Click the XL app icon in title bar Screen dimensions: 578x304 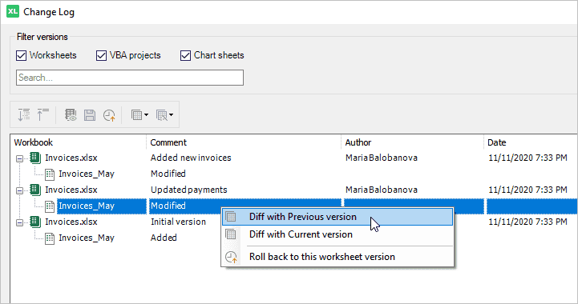(x=13, y=11)
